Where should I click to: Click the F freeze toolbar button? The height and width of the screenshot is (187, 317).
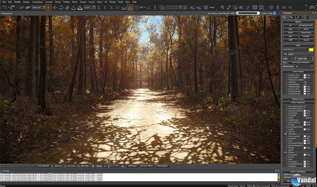point(255,8)
